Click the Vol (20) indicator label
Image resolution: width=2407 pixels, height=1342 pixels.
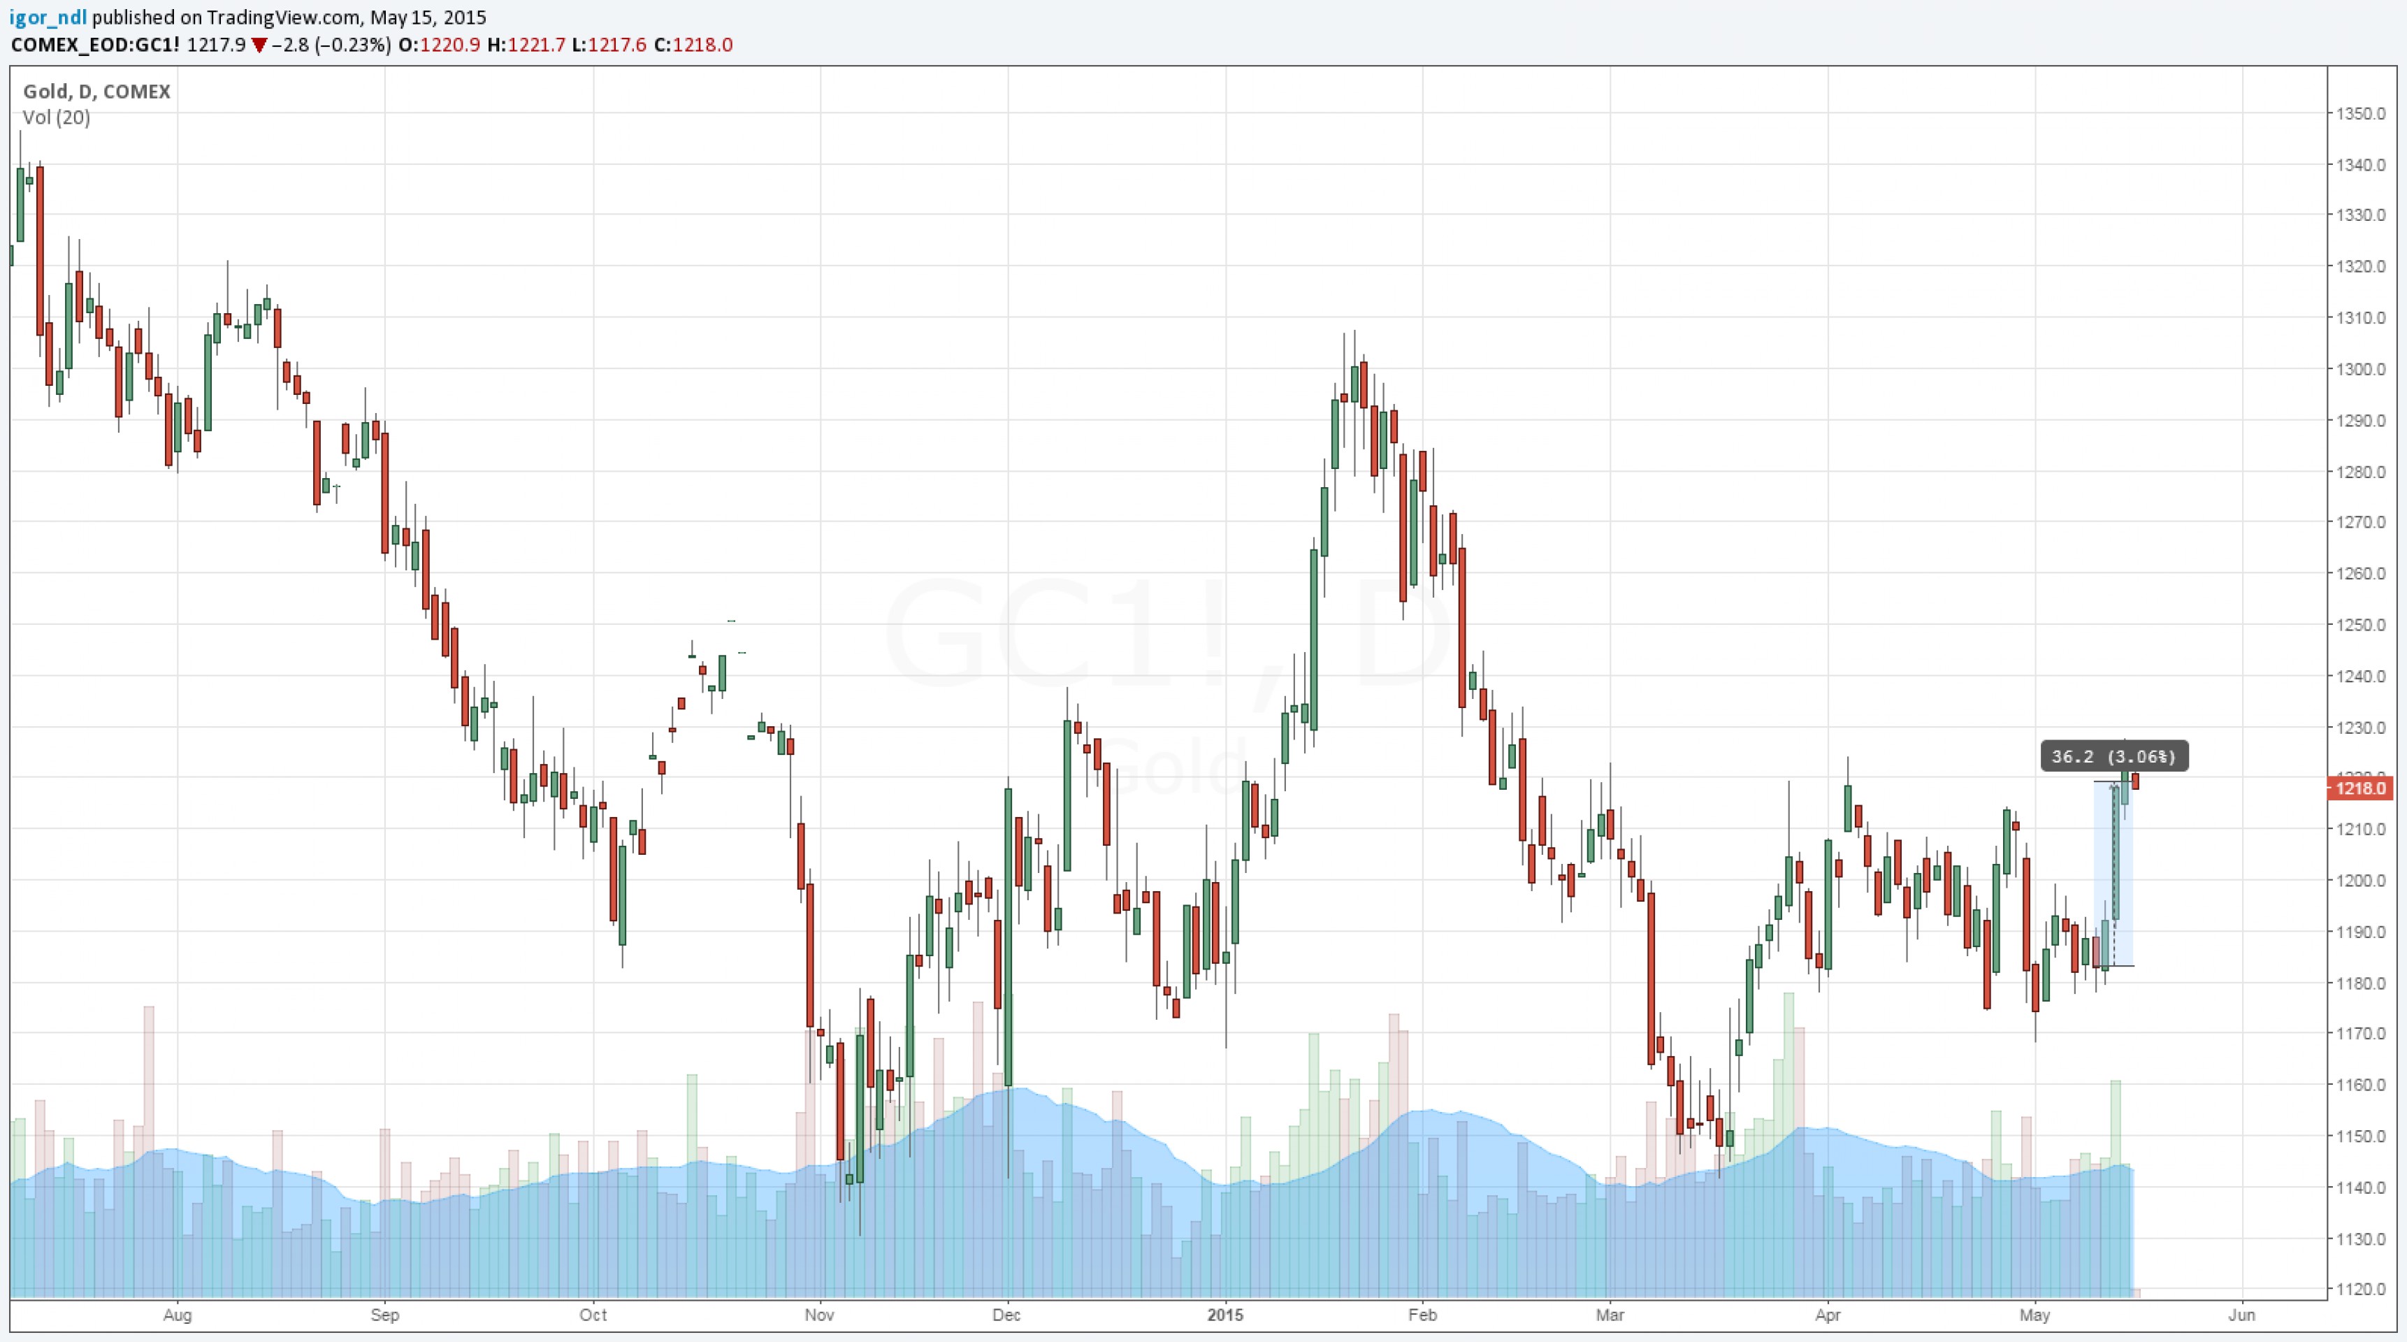[x=56, y=117]
